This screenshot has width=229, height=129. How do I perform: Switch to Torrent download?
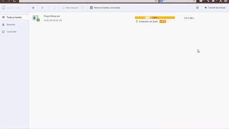(x=215, y=8)
